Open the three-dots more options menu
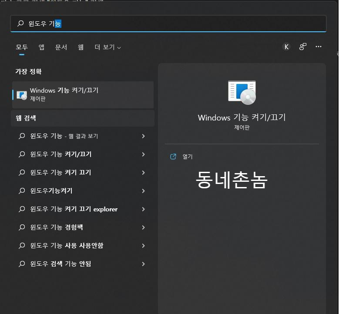Image resolution: width=339 pixels, height=314 pixels. [318, 47]
